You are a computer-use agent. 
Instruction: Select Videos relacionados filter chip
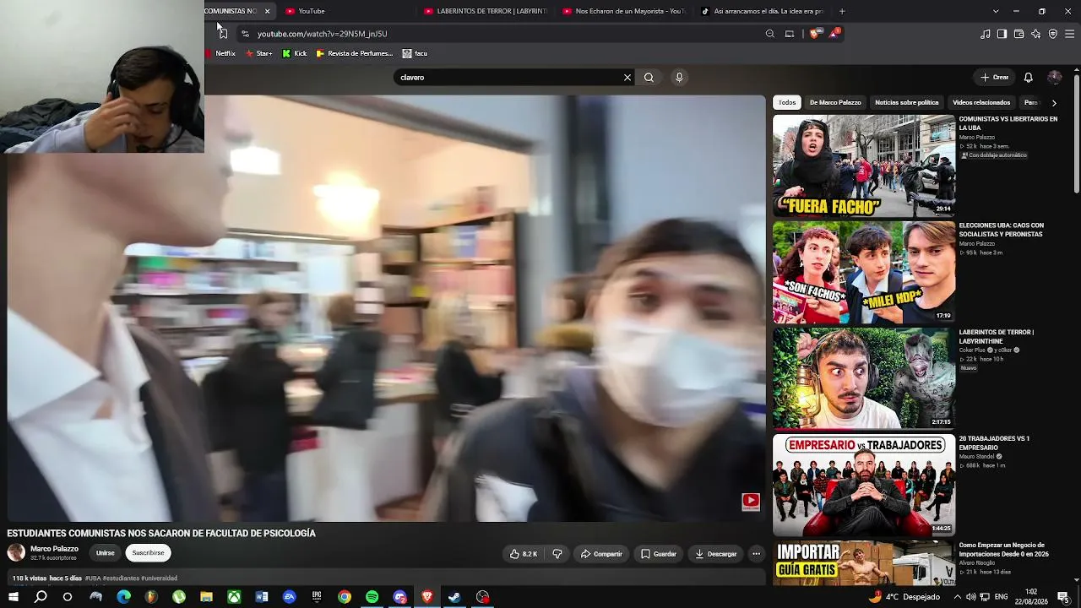point(981,102)
